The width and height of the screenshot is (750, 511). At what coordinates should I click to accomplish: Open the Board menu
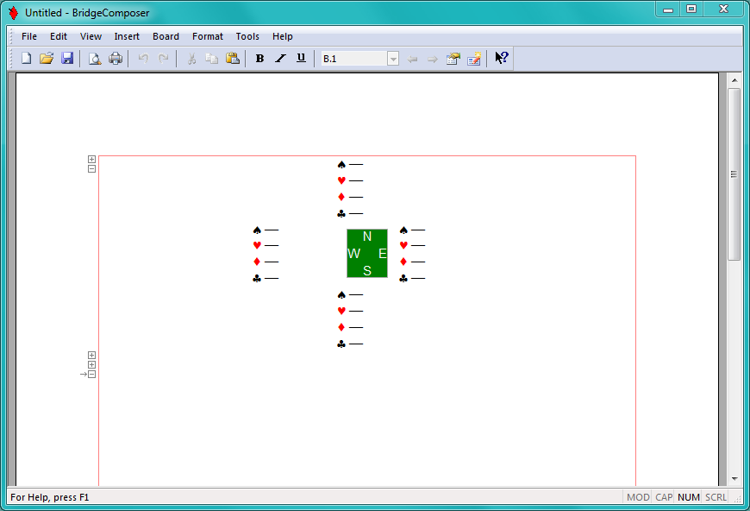click(166, 36)
